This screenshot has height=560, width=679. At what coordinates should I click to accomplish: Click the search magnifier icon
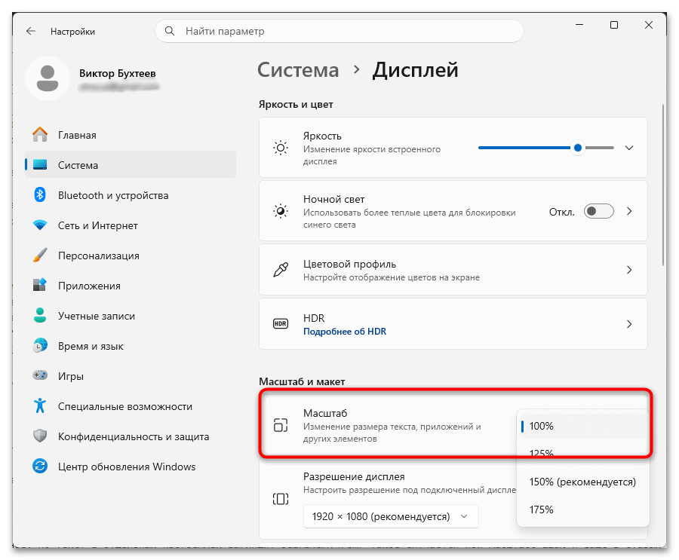[170, 31]
